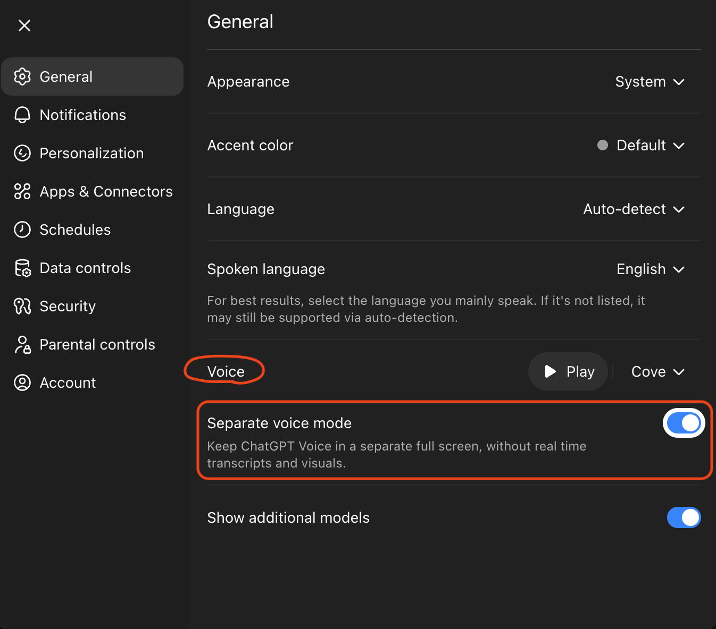Viewport: 716px width, 629px height.
Task: Click the Security icon in sidebar
Action: click(22, 306)
